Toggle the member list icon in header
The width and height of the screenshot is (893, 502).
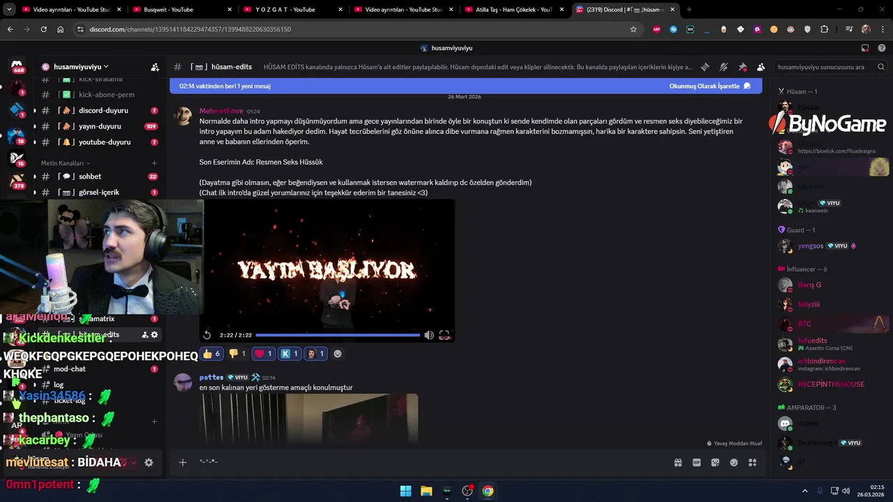760,67
